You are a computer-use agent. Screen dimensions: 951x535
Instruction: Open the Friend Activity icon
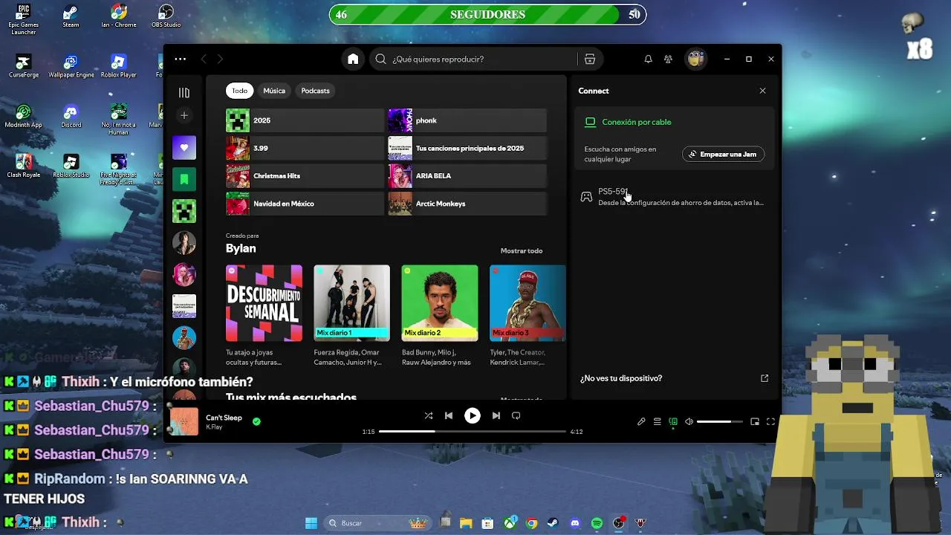click(669, 59)
